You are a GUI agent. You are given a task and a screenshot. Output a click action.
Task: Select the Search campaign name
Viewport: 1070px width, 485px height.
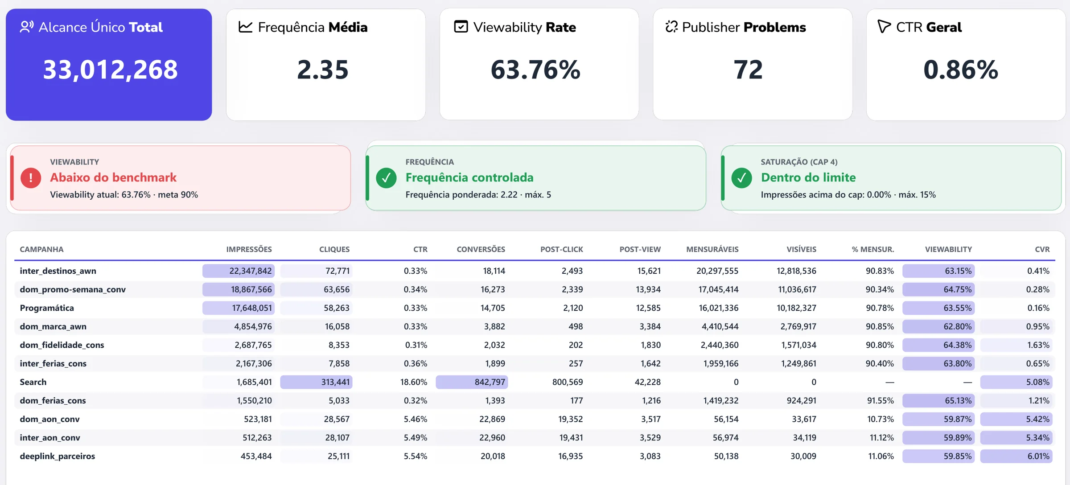coord(33,382)
